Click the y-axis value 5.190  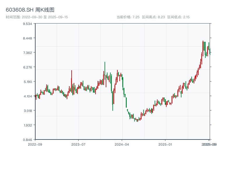pos(28,82)
